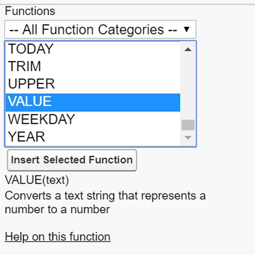
Task: Open the Help on this function link
Action: pyautogui.click(x=58, y=237)
